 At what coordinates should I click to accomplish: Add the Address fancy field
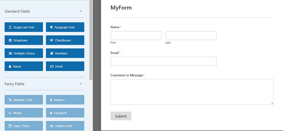[x=65, y=100]
